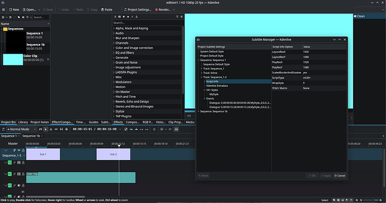This screenshot has width=386, height=203.
Task: Collapse the V4+ Styles tree node
Action: 205,90
